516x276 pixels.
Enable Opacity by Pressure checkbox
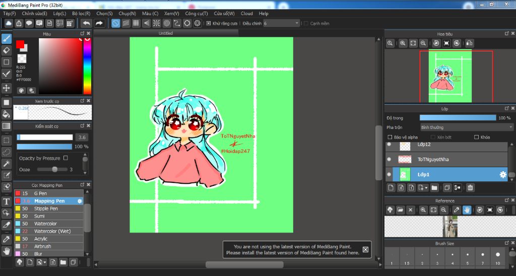66,158
